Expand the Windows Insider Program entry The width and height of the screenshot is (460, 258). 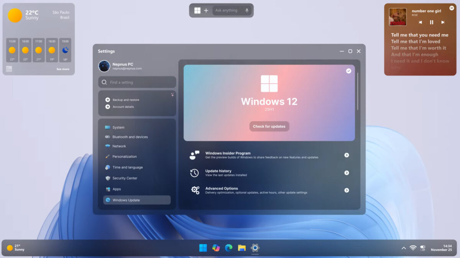click(347, 155)
